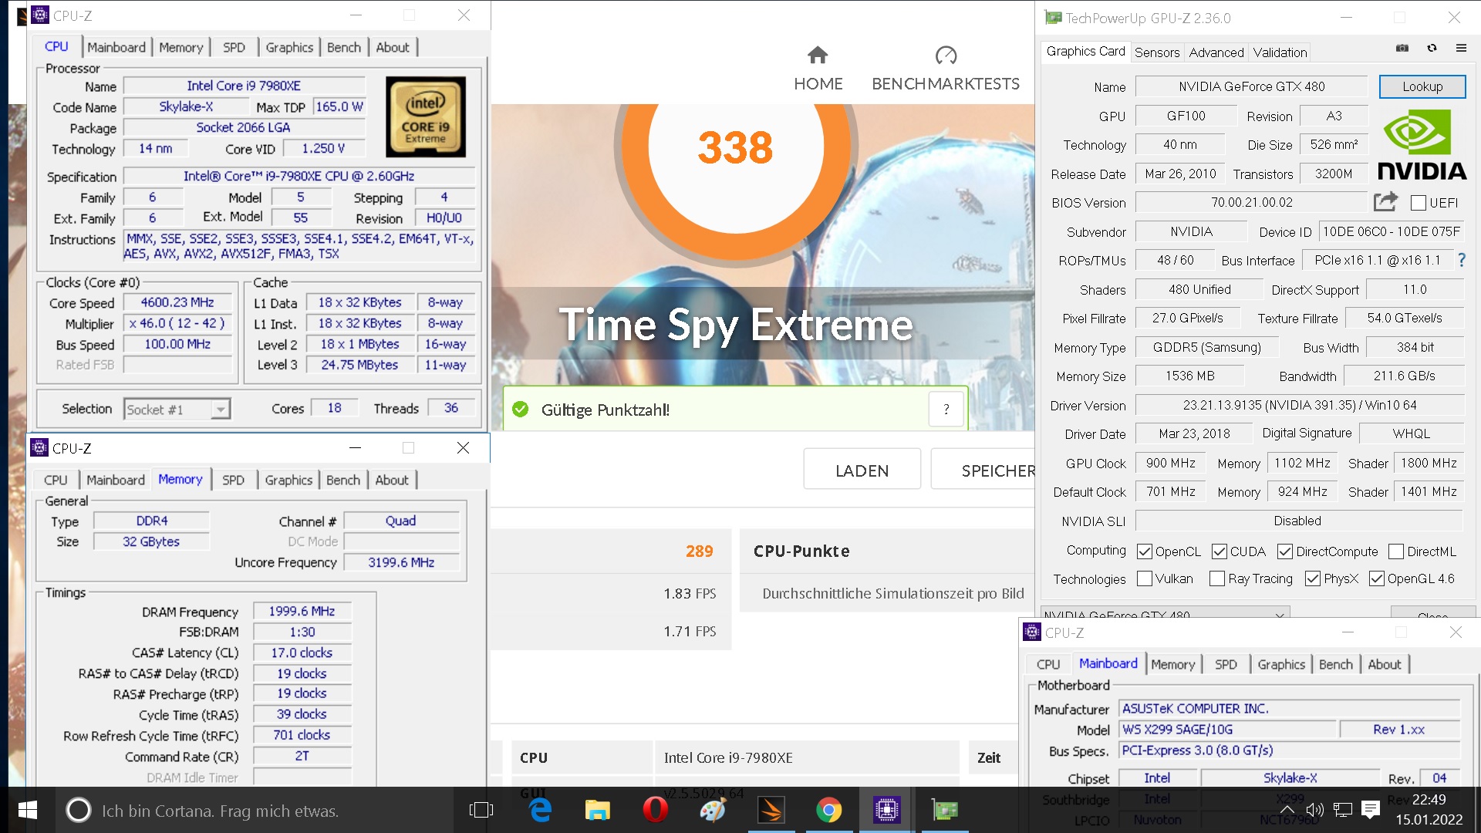This screenshot has height=833, width=1481.
Task: Click the volume speaker tray icon
Action: 1314,810
